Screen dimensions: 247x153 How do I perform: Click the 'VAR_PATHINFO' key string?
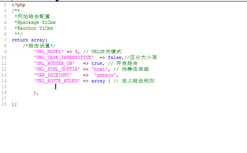(53, 75)
